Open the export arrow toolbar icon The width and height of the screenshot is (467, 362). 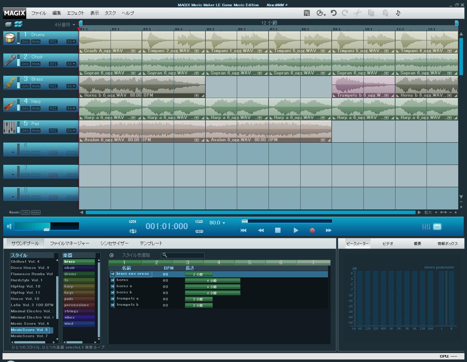(x=320, y=13)
